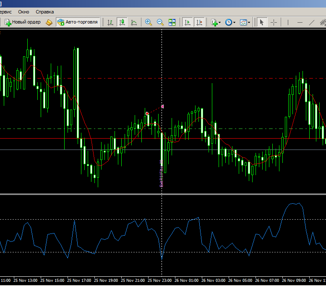Viewport: 326px width, 286px height.
Task: Select the vertical line drawing tool
Action: (x=288, y=22)
